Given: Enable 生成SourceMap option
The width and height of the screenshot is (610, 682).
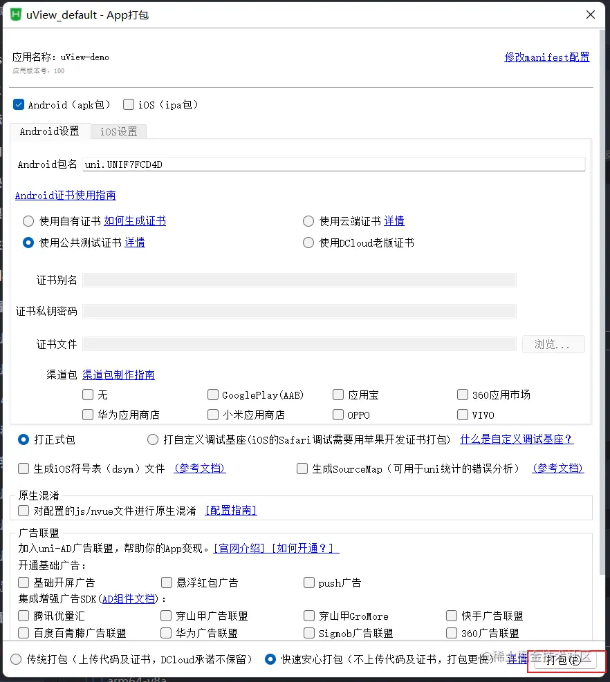Looking at the screenshot, I should point(302,468).
